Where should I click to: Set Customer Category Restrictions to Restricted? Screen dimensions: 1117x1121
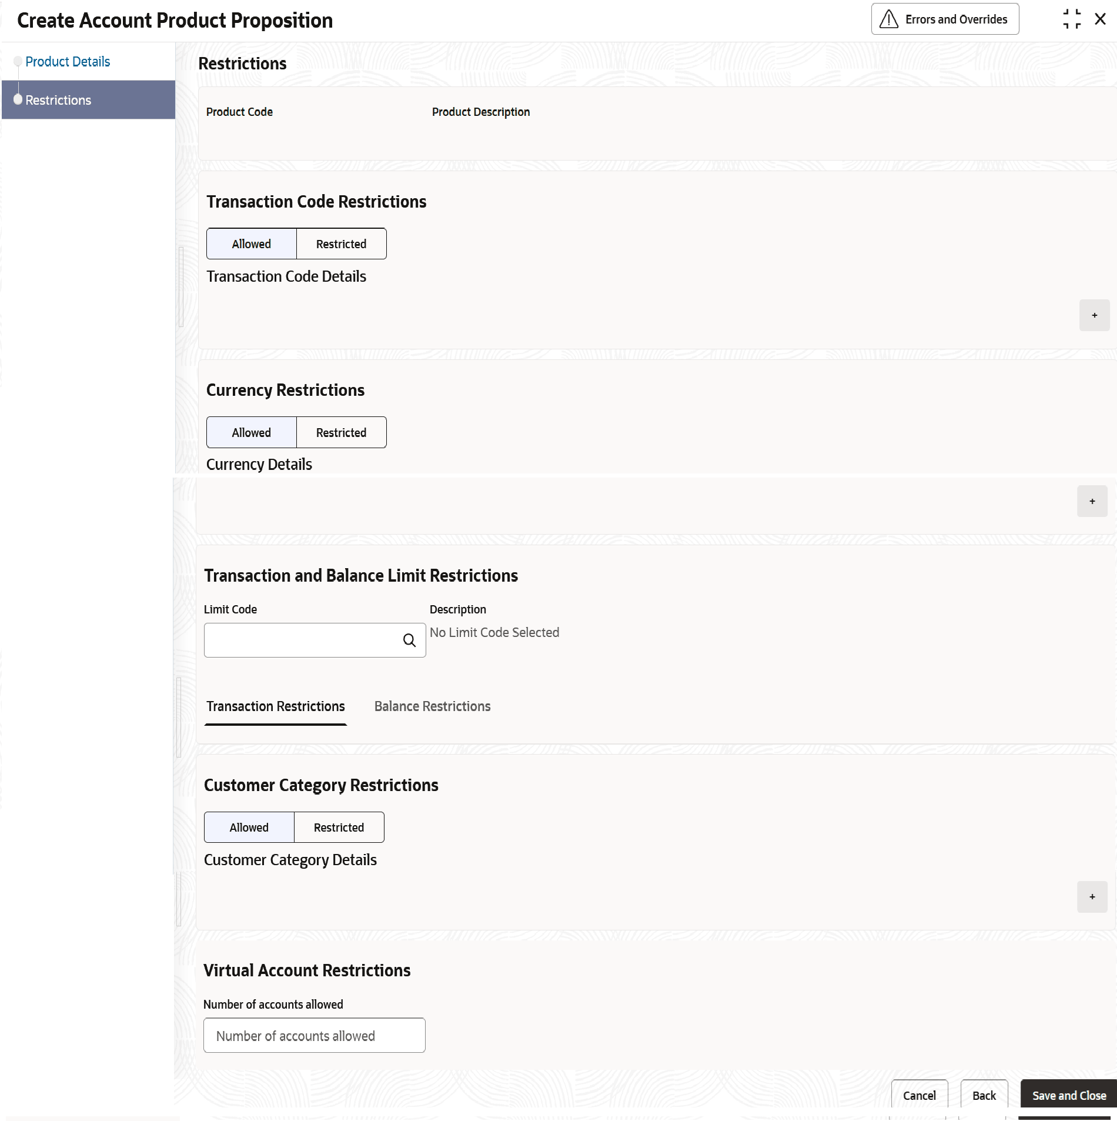[x=339, y=827]
